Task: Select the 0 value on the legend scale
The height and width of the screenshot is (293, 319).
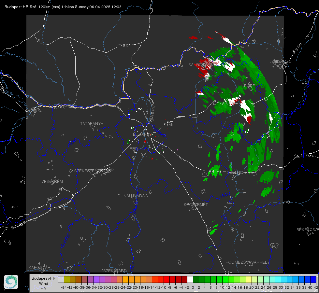Action: 193,287
